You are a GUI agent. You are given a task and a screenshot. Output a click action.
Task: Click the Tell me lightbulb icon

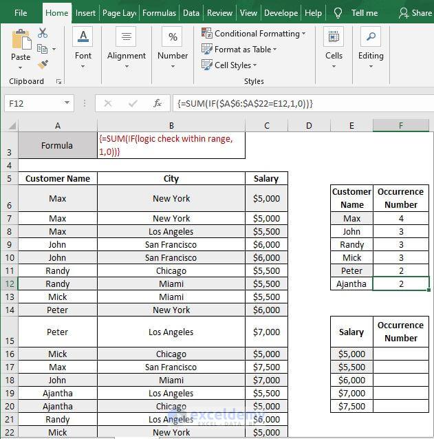coord(338,13)
